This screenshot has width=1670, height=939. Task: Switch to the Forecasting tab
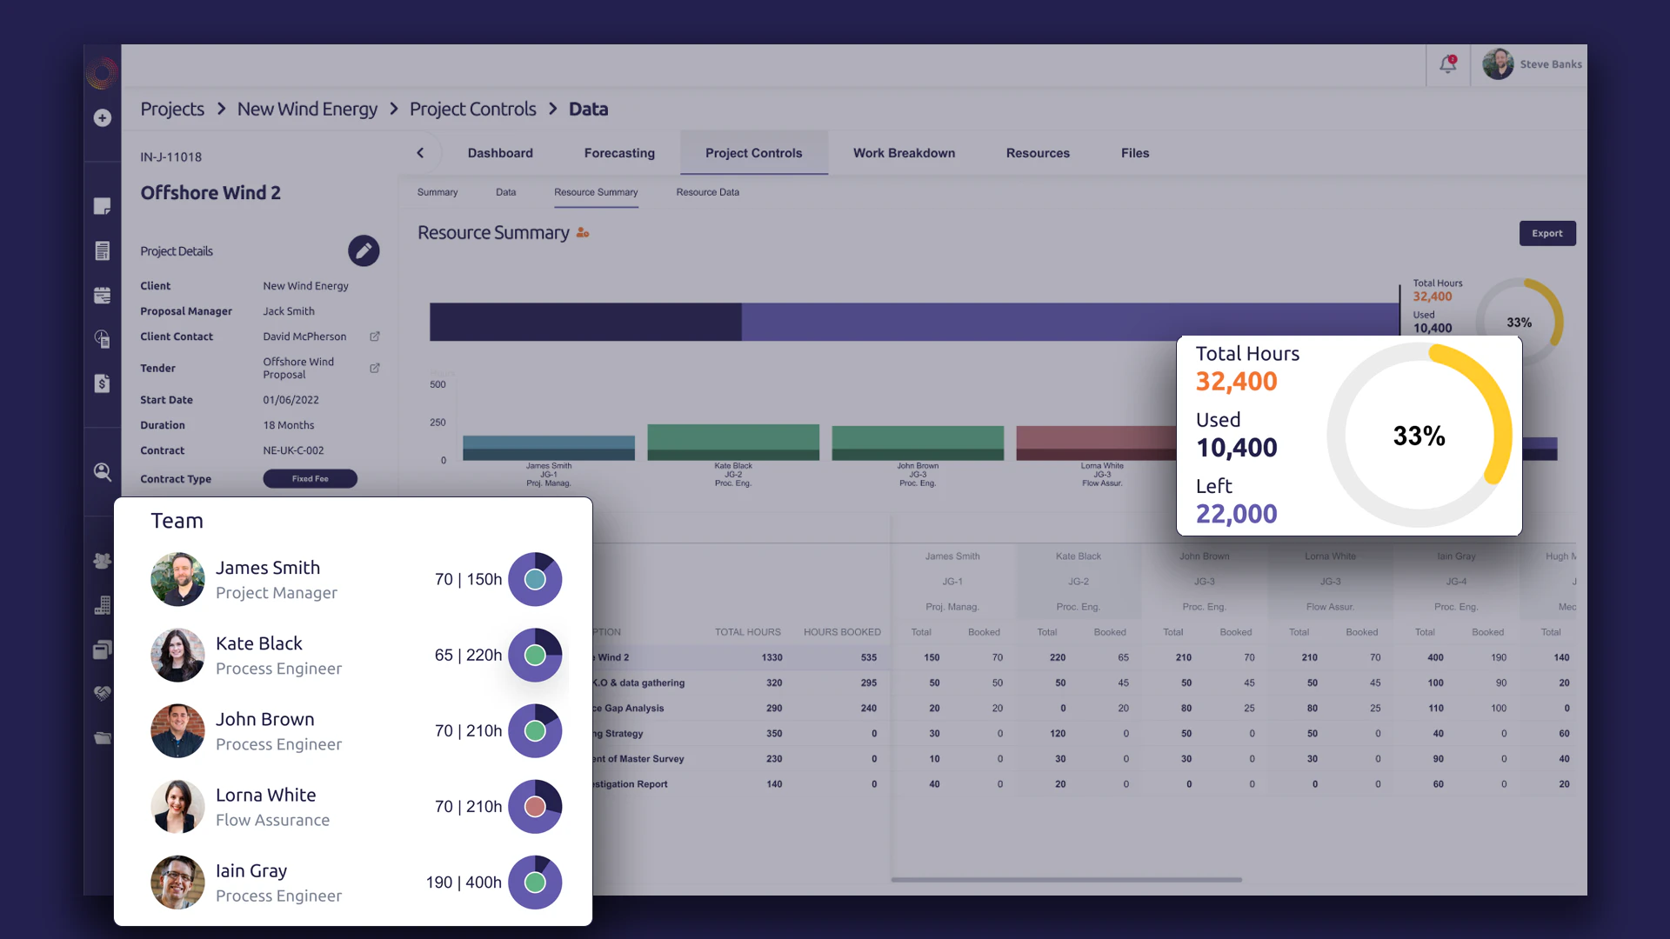619,153
